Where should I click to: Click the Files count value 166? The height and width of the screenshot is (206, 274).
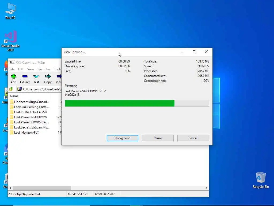(x=127, y=71)
